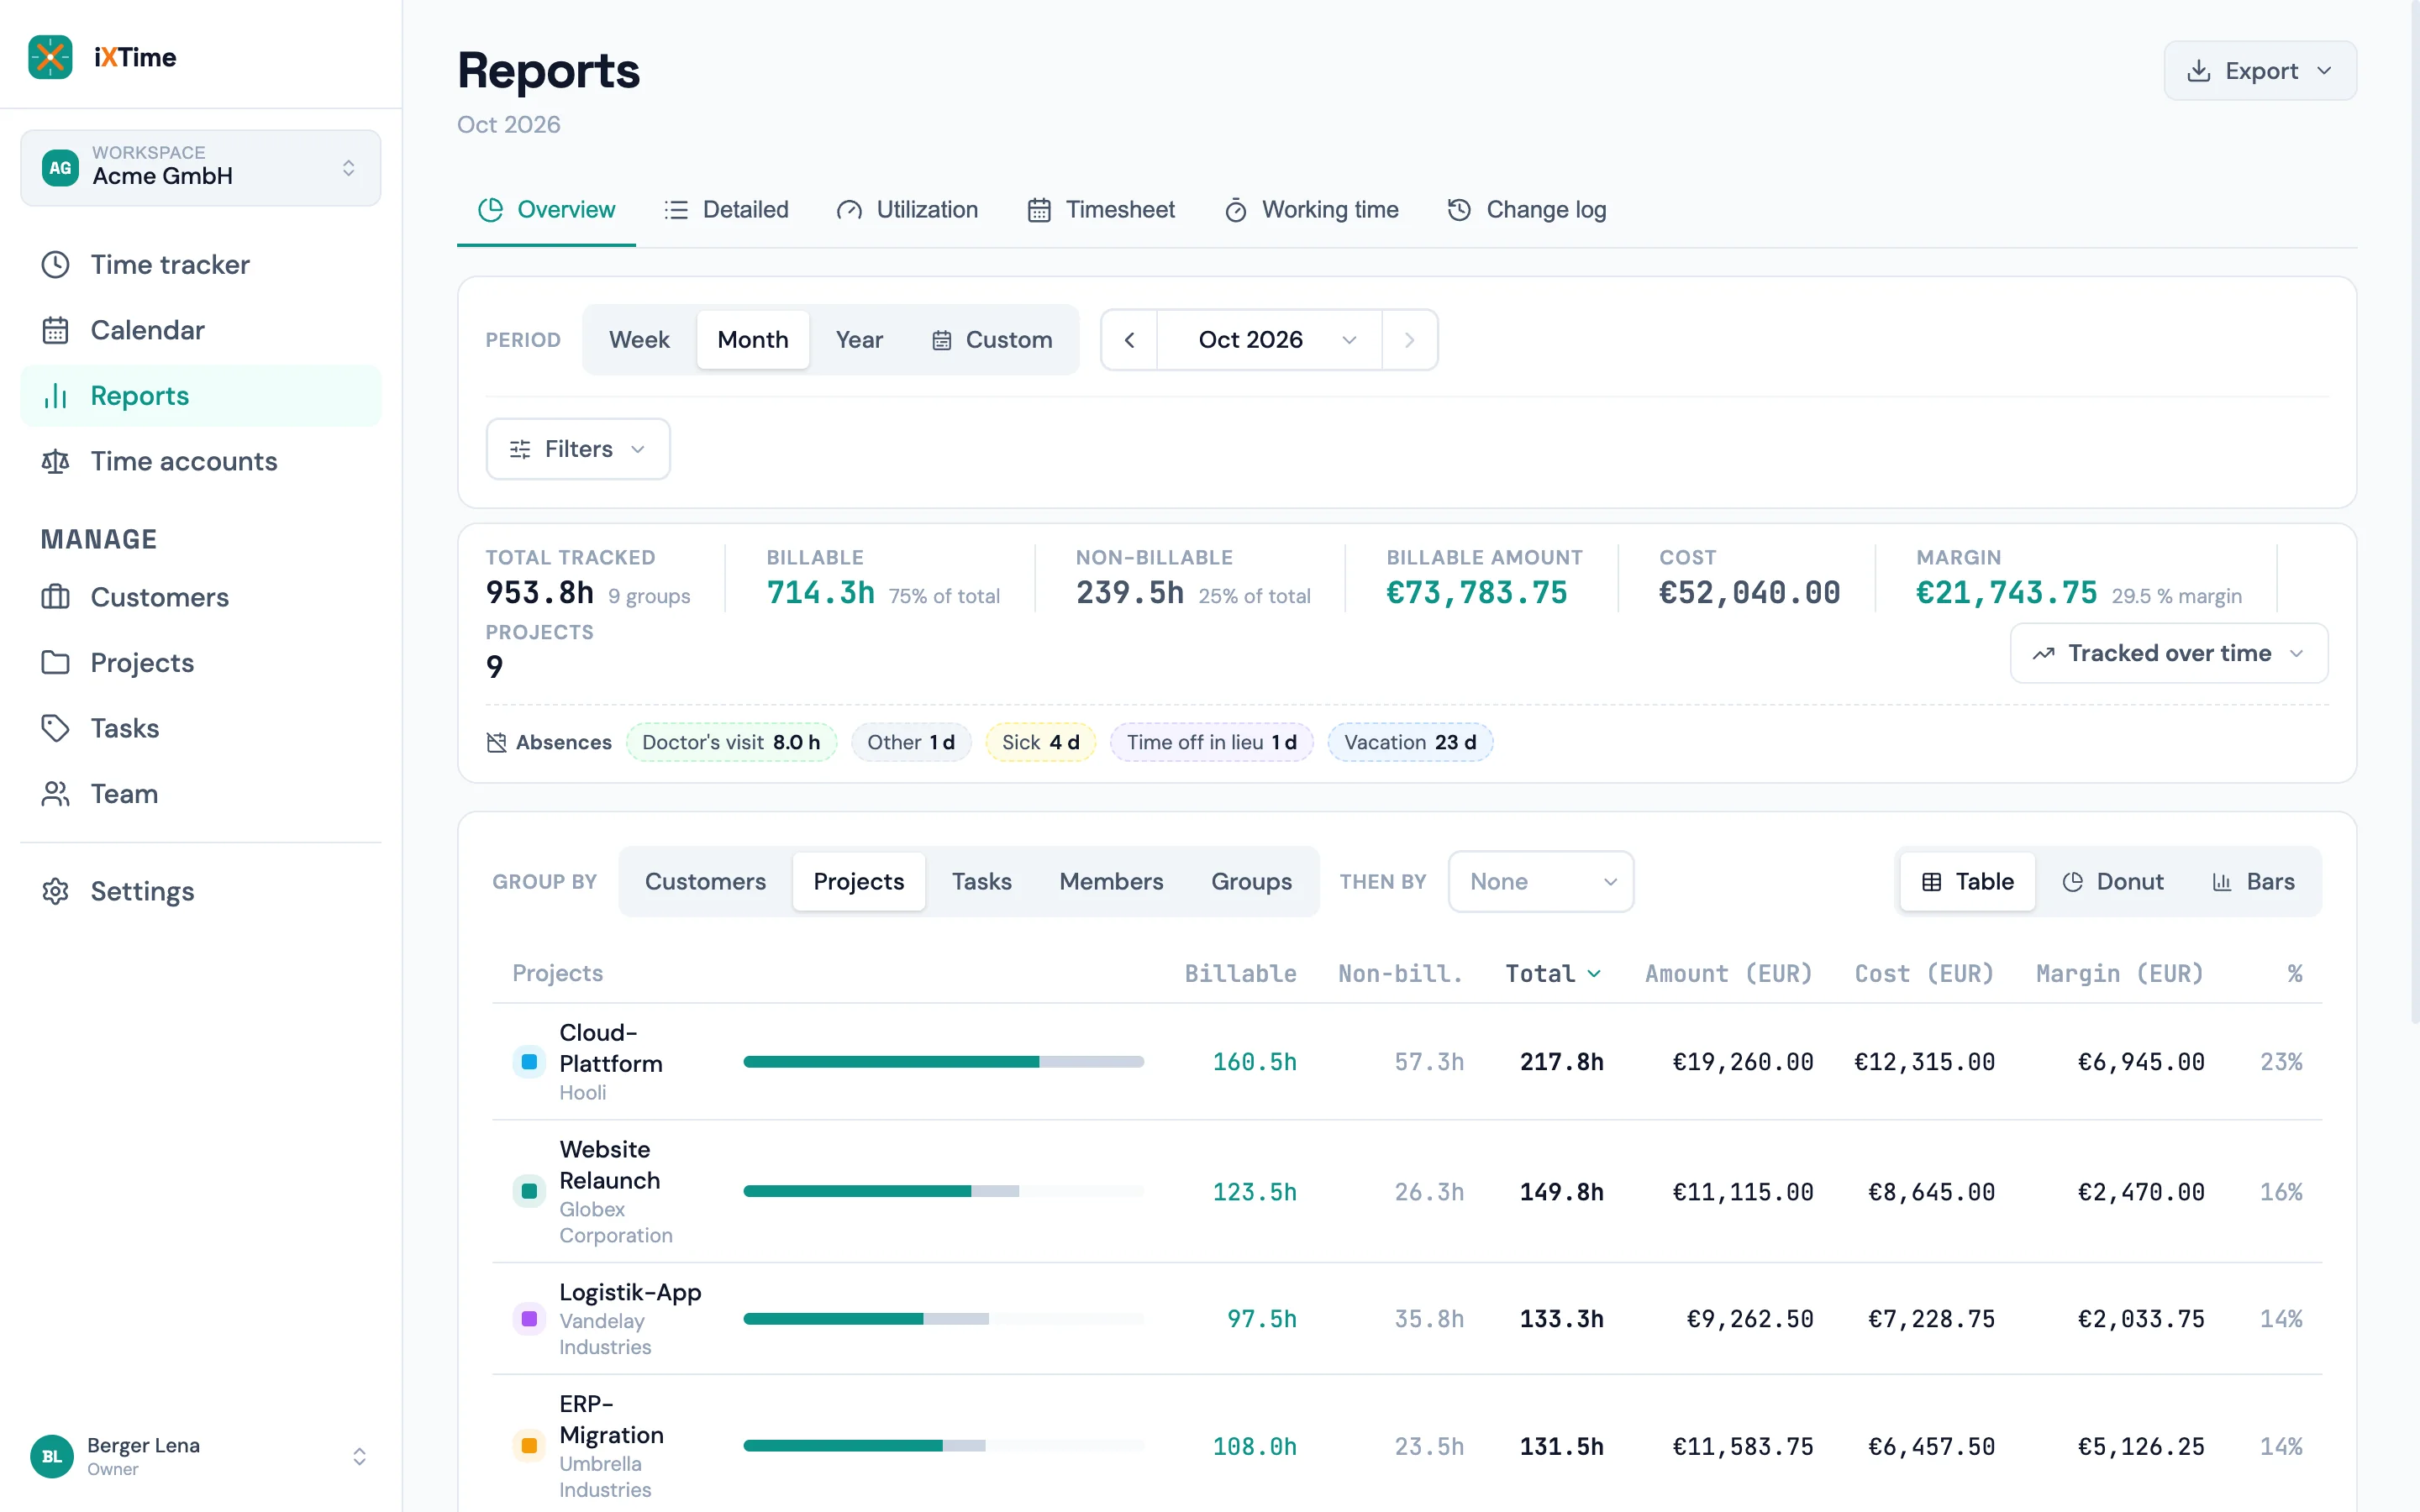Sort by the Total column header
The height and width of the screenshot is (1512, 2420).
click(x=1554, y=973)
